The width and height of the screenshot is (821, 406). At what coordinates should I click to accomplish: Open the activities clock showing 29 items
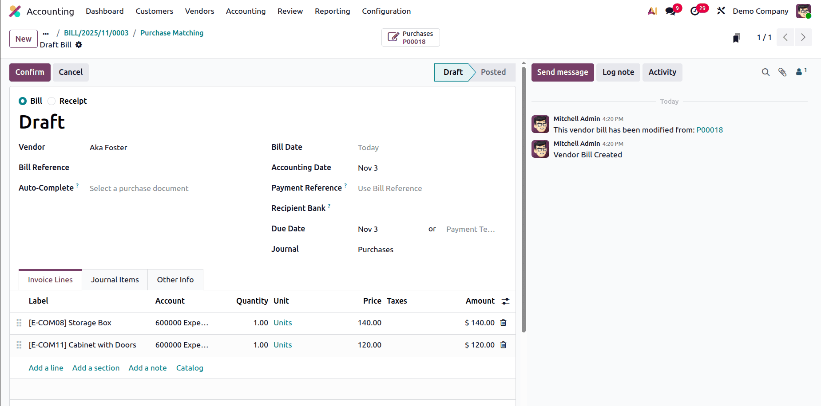pos(695,10)
